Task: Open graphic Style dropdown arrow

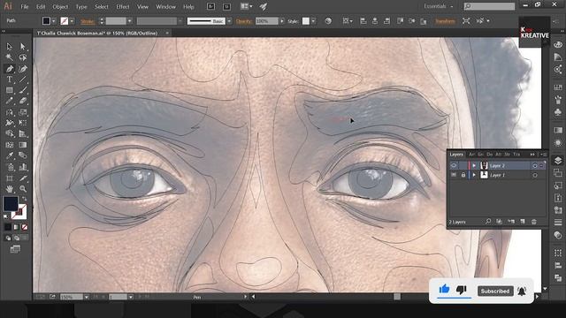Action: pos(313,21)
